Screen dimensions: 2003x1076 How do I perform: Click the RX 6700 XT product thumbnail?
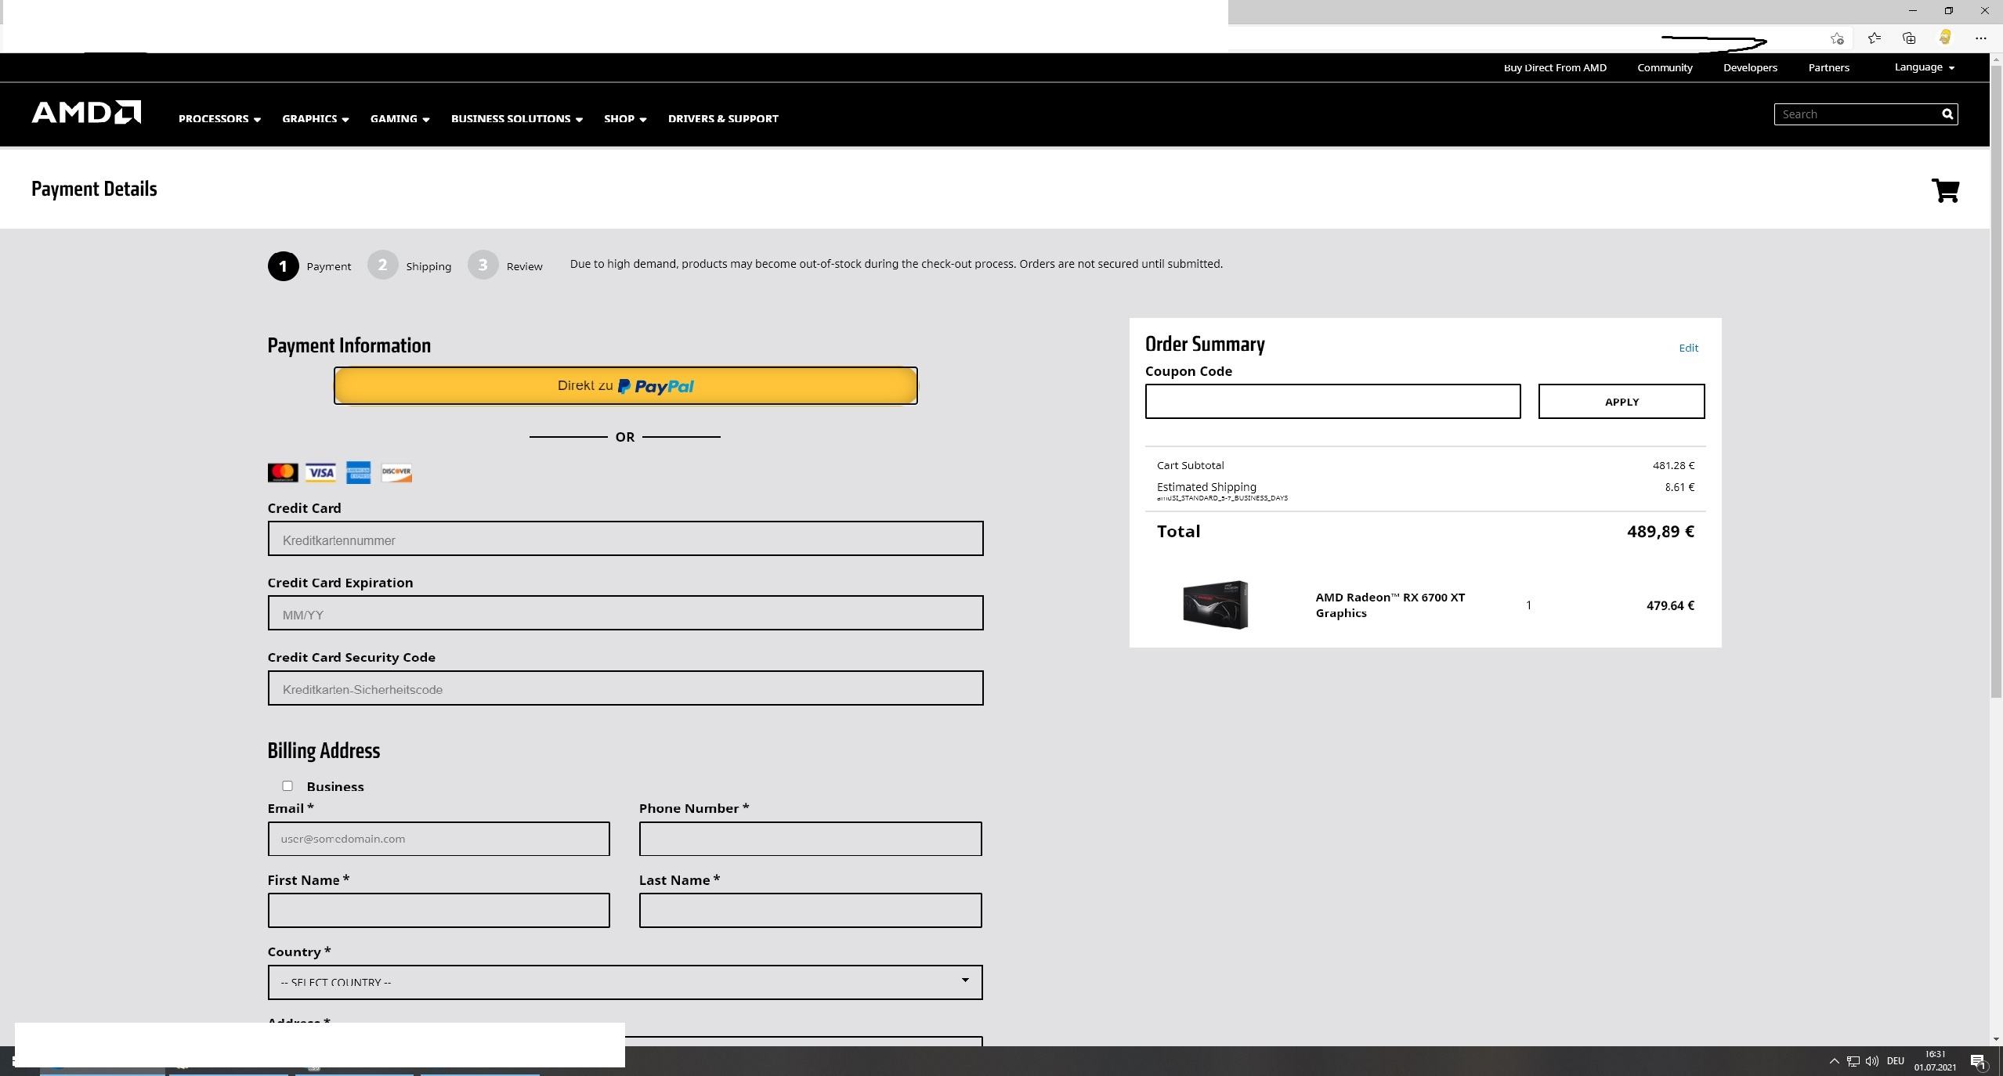1215,605
